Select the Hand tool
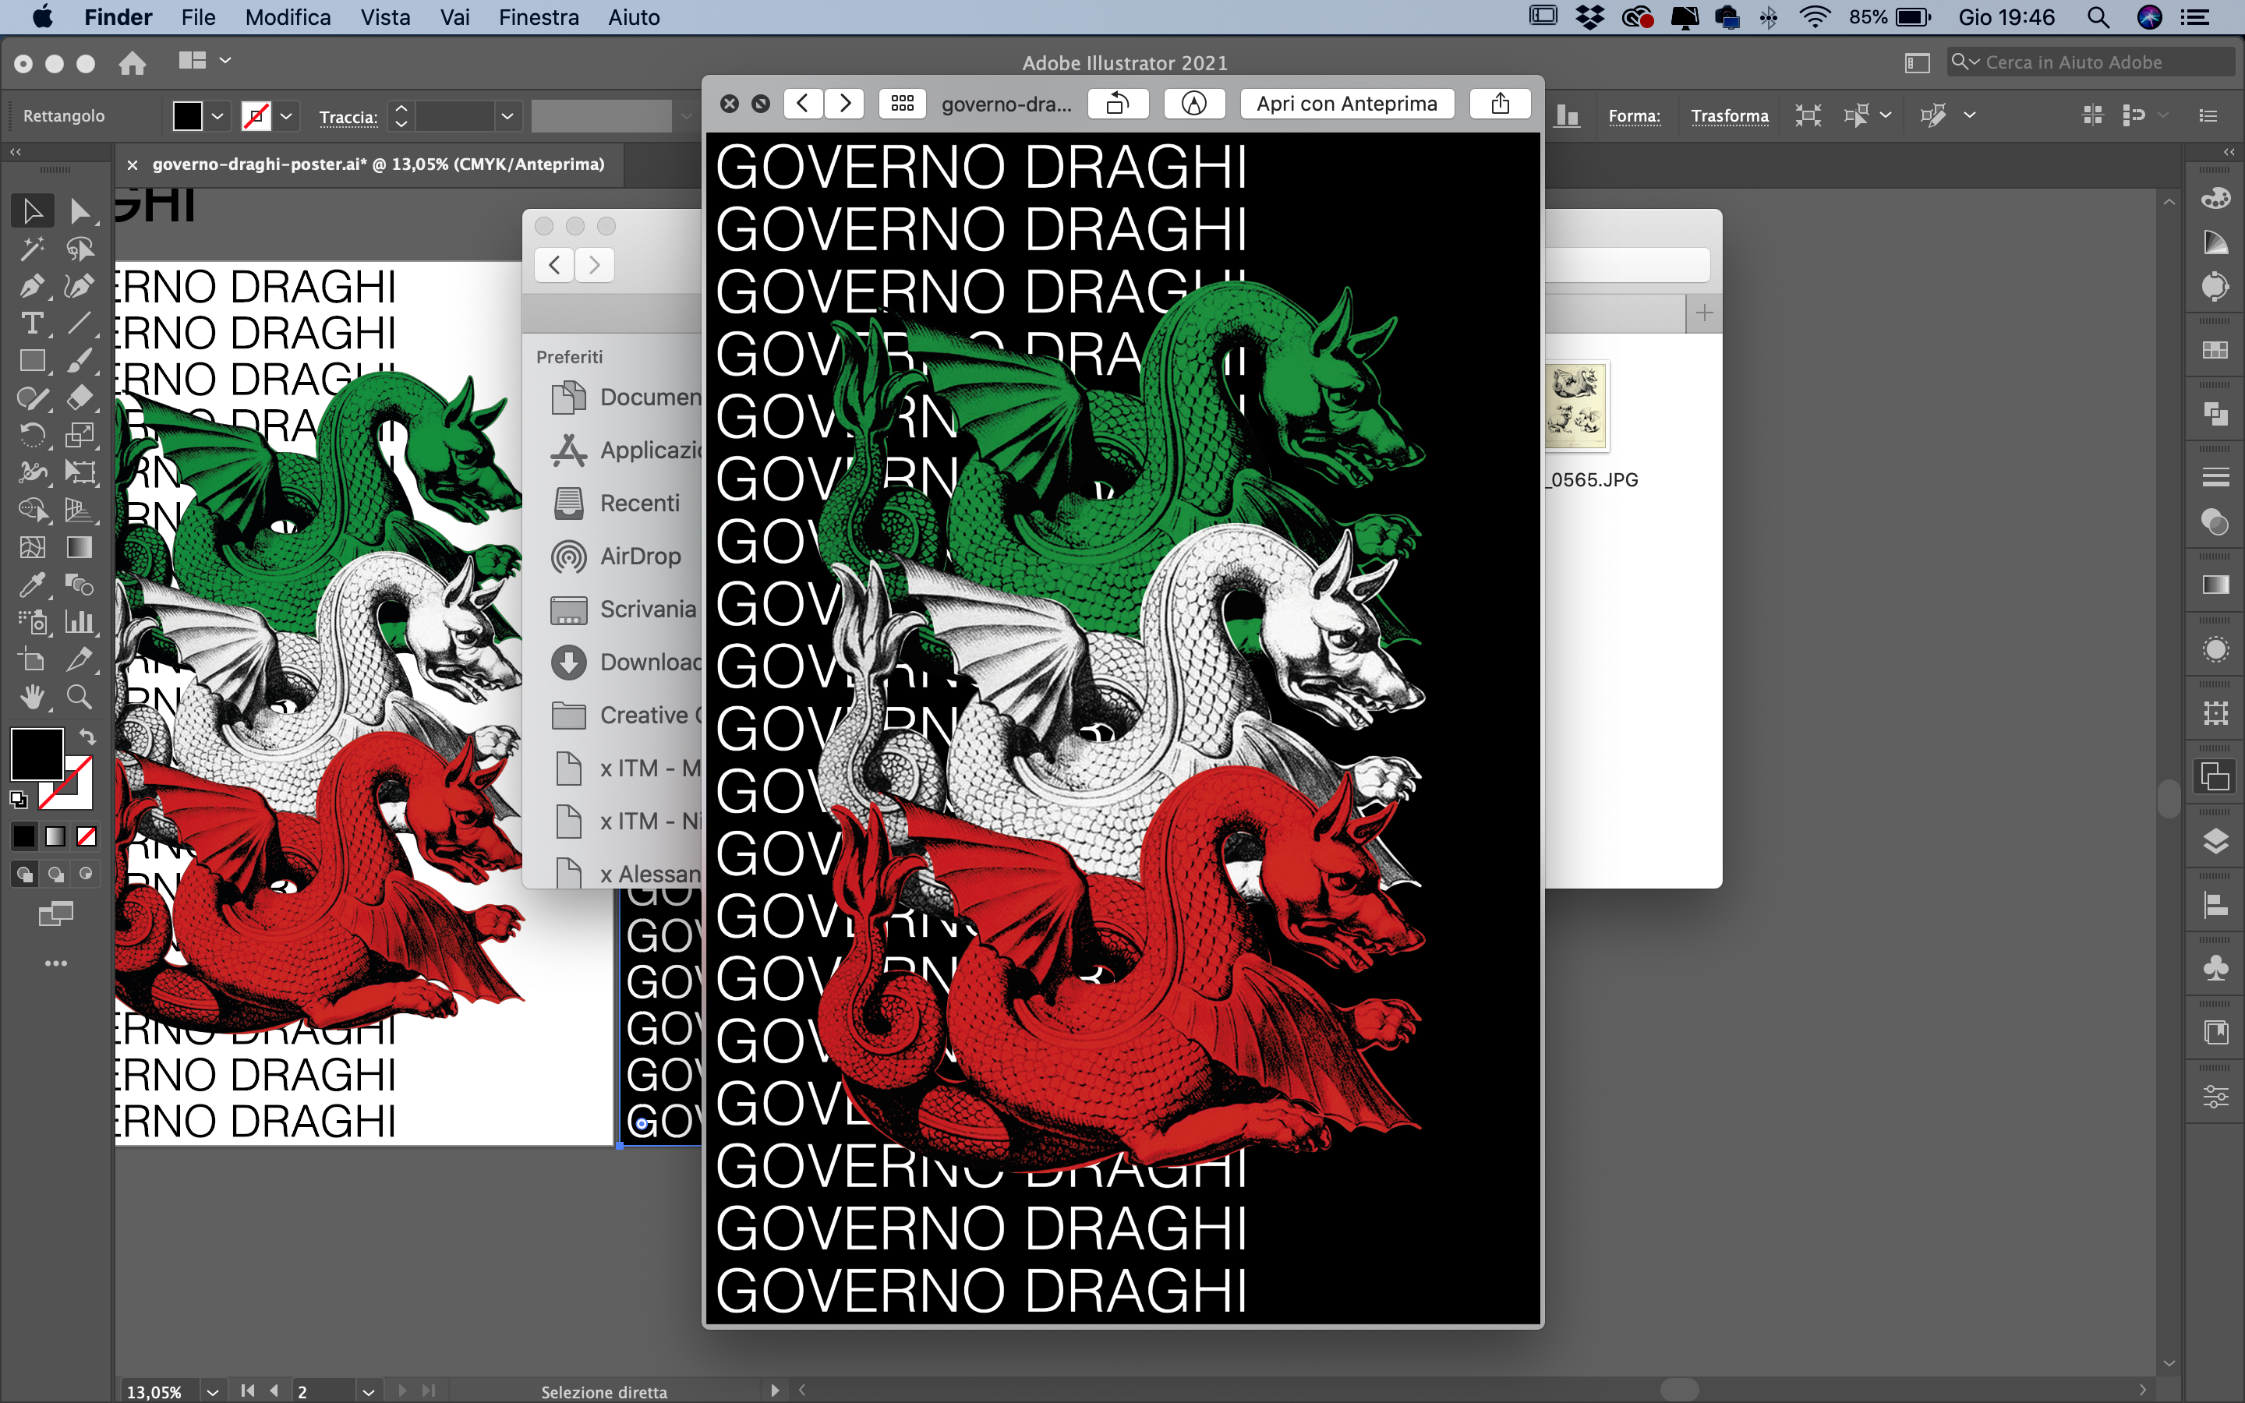Screen dimensions: 2245x1403 (x=33, y=697)
